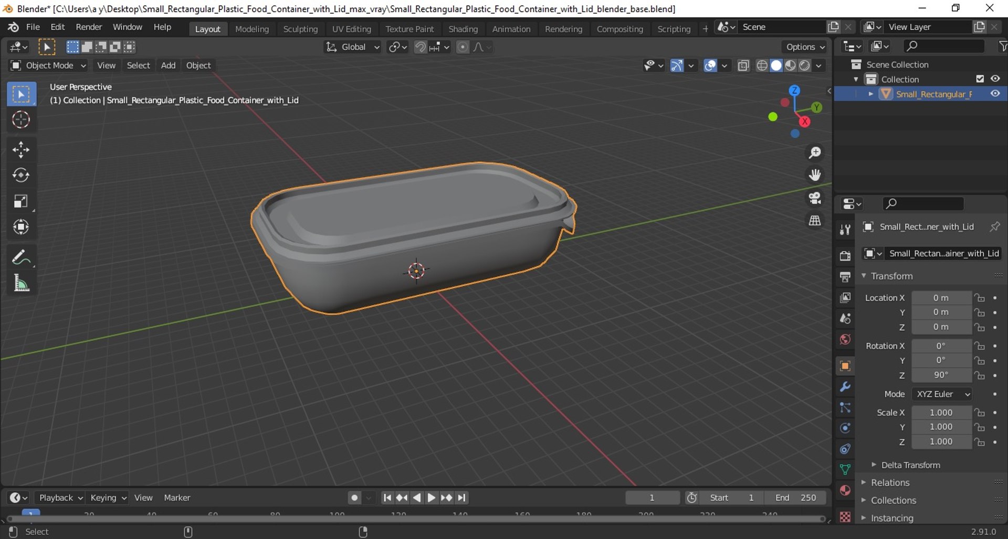Switch perspective/orthographic grid icon

click(815, 221)
